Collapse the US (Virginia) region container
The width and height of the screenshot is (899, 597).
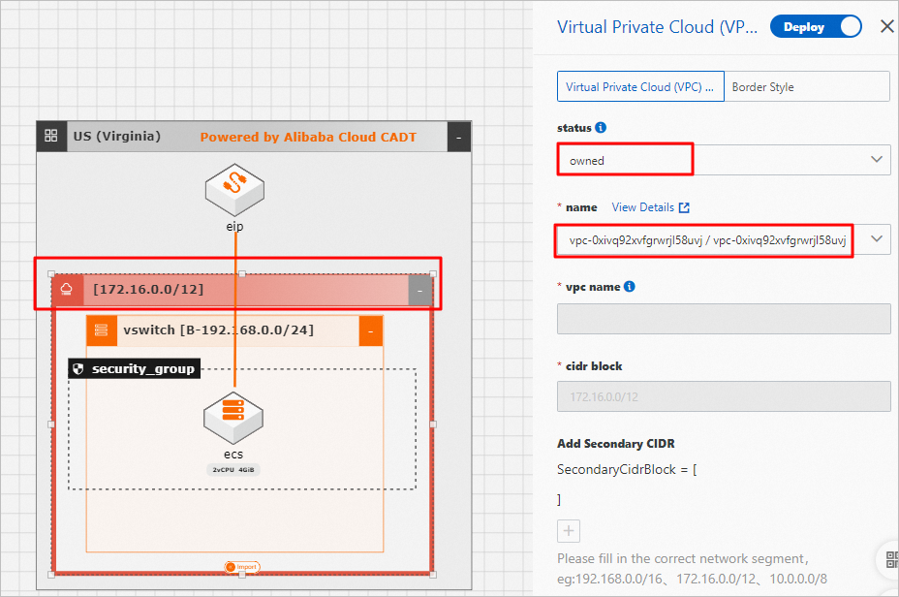coord(458,137)
